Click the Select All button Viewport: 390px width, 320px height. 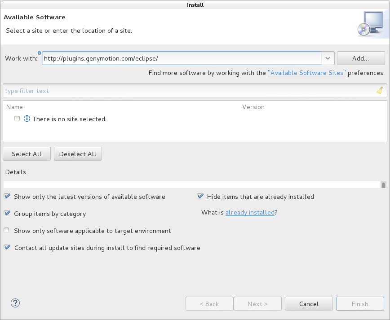[27, 154]
